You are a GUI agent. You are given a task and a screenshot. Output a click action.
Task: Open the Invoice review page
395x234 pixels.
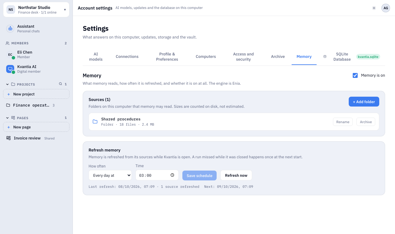[36, 138]
